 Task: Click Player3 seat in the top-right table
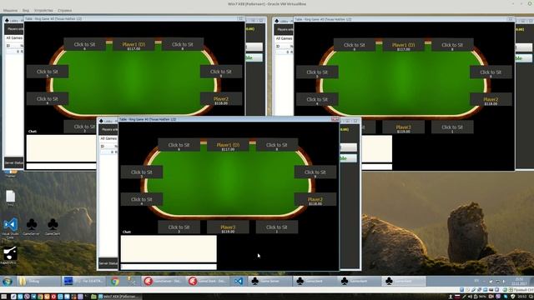coord(403,127)
